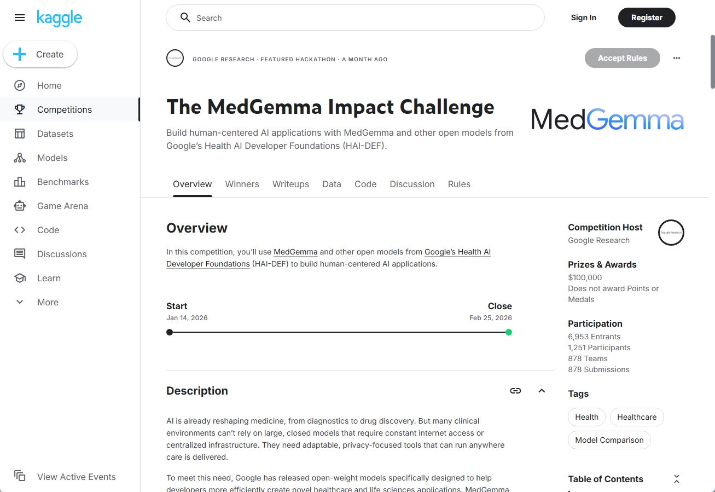Toggle the Health tag filter

point(586,417)
